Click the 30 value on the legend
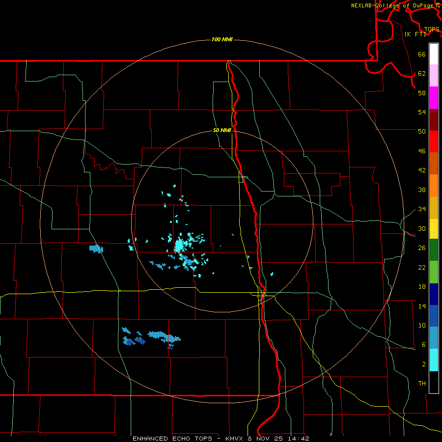 click(422, 228)
